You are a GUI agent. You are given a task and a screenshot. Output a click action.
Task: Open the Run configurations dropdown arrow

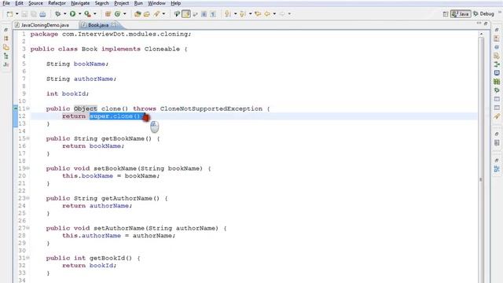(79, 14)
